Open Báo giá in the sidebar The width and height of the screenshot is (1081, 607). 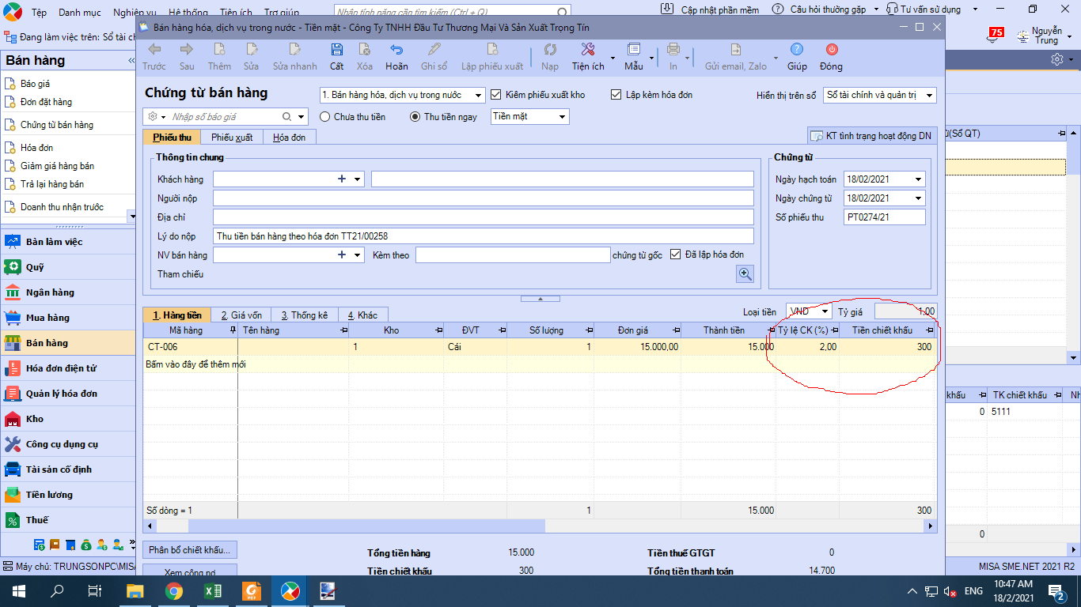click(x=36, y=84)
